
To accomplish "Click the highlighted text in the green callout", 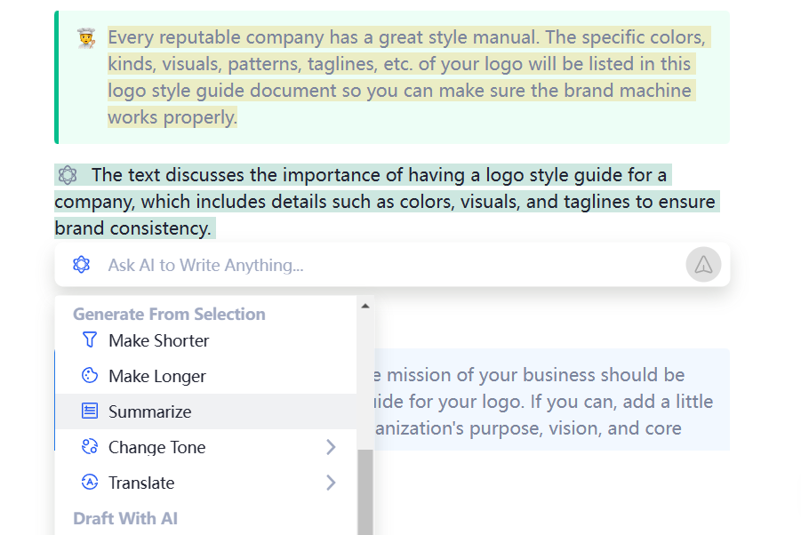I will tap(400, 77).
